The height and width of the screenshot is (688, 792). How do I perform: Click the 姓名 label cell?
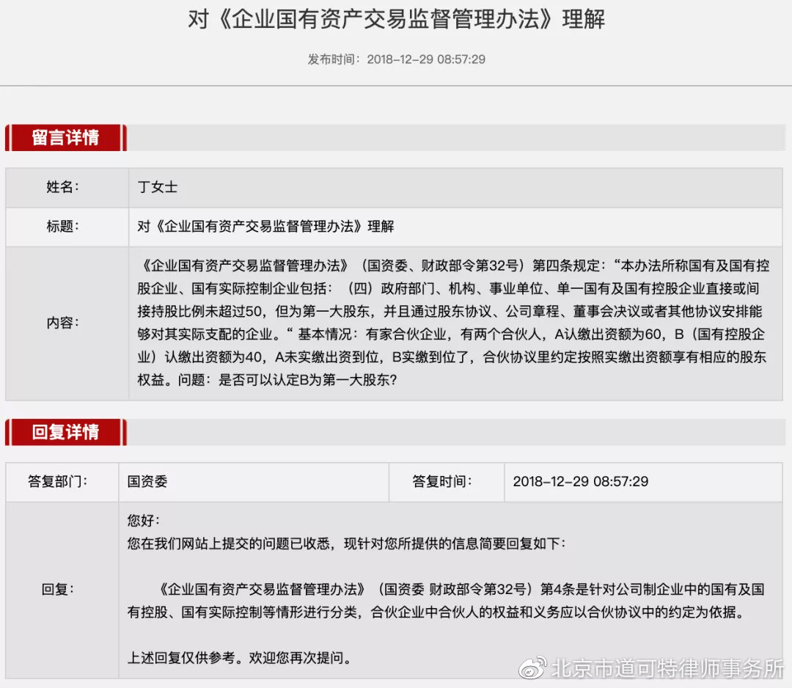point(67,188)
